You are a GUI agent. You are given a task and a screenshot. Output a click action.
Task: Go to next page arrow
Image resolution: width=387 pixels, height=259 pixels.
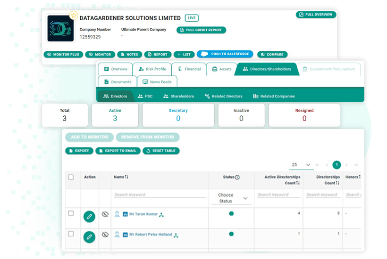[x=346, y=165]
